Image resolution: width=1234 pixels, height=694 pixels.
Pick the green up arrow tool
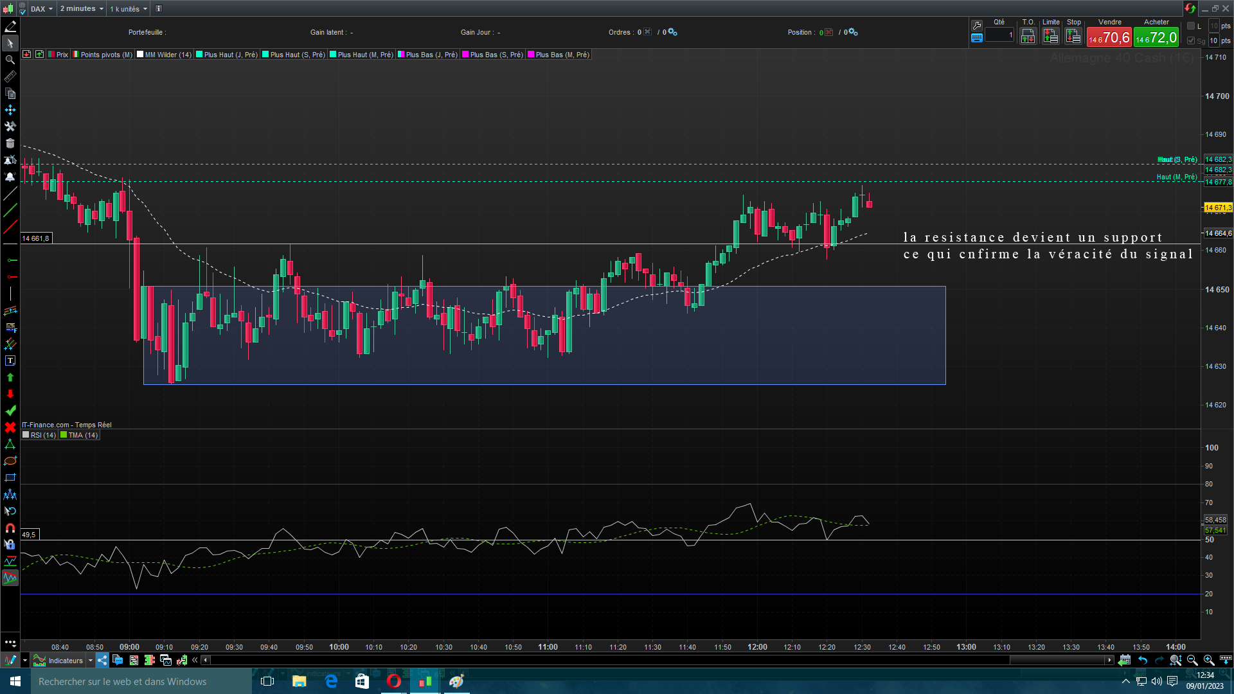(10, 377)
